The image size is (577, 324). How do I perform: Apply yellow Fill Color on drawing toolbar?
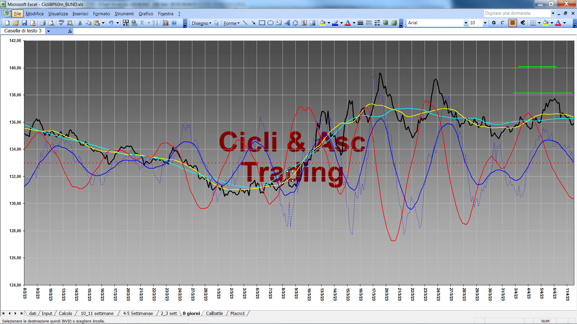click(x=323, y=23)
